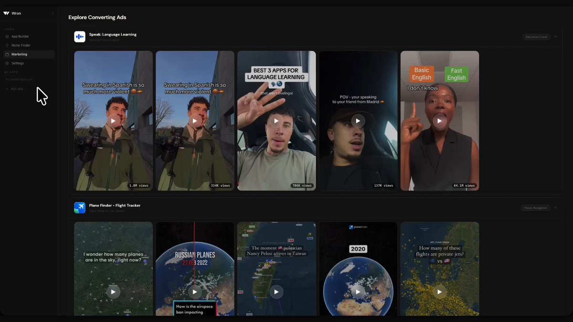Click the Speak app waveform icon
The image size is (573, 322).
coord(79,37)
